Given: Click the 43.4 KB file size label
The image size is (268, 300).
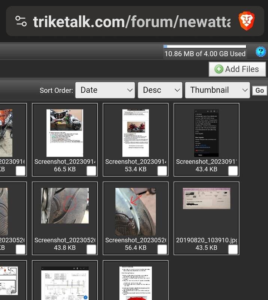Looking at the screenshot, I should coord(206,169).
